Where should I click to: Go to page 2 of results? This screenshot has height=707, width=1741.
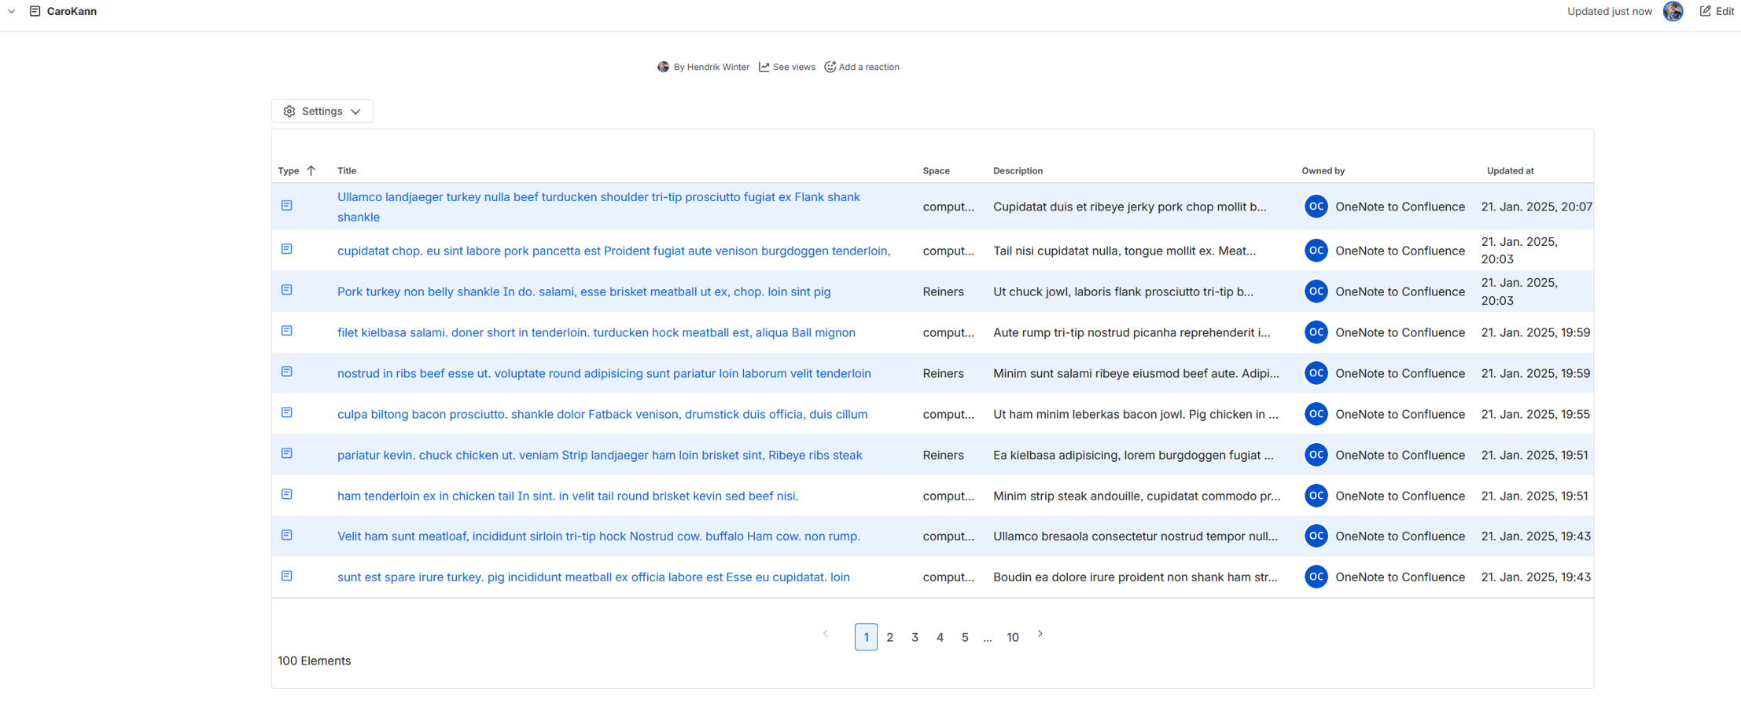point(889,637)
